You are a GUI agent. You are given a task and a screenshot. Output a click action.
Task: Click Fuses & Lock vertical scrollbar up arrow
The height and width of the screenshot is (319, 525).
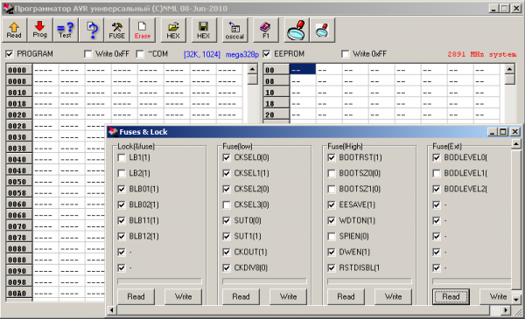(x=516, y=144)
